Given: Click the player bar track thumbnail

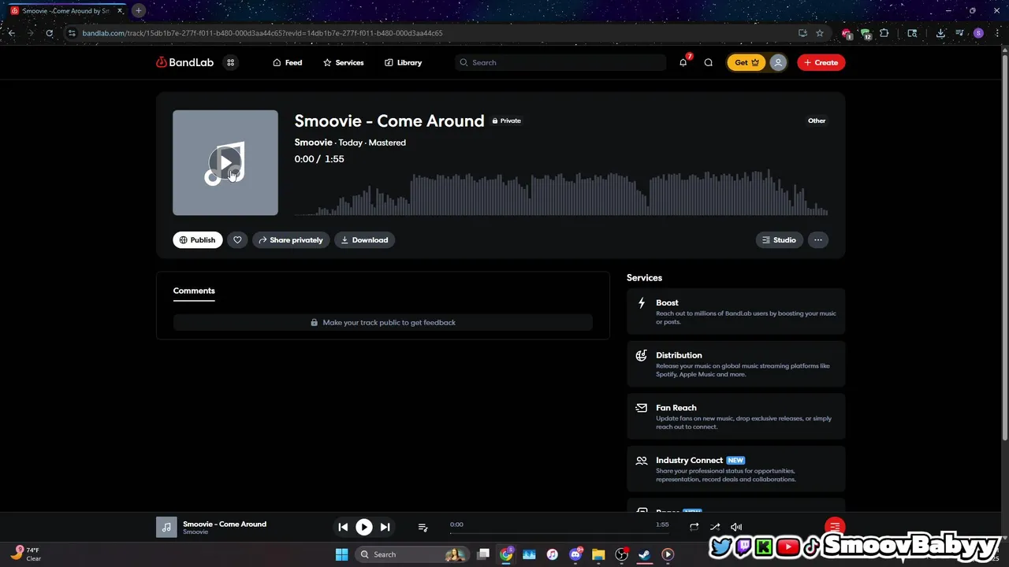Looking at the screenshot, I should 166,527.
